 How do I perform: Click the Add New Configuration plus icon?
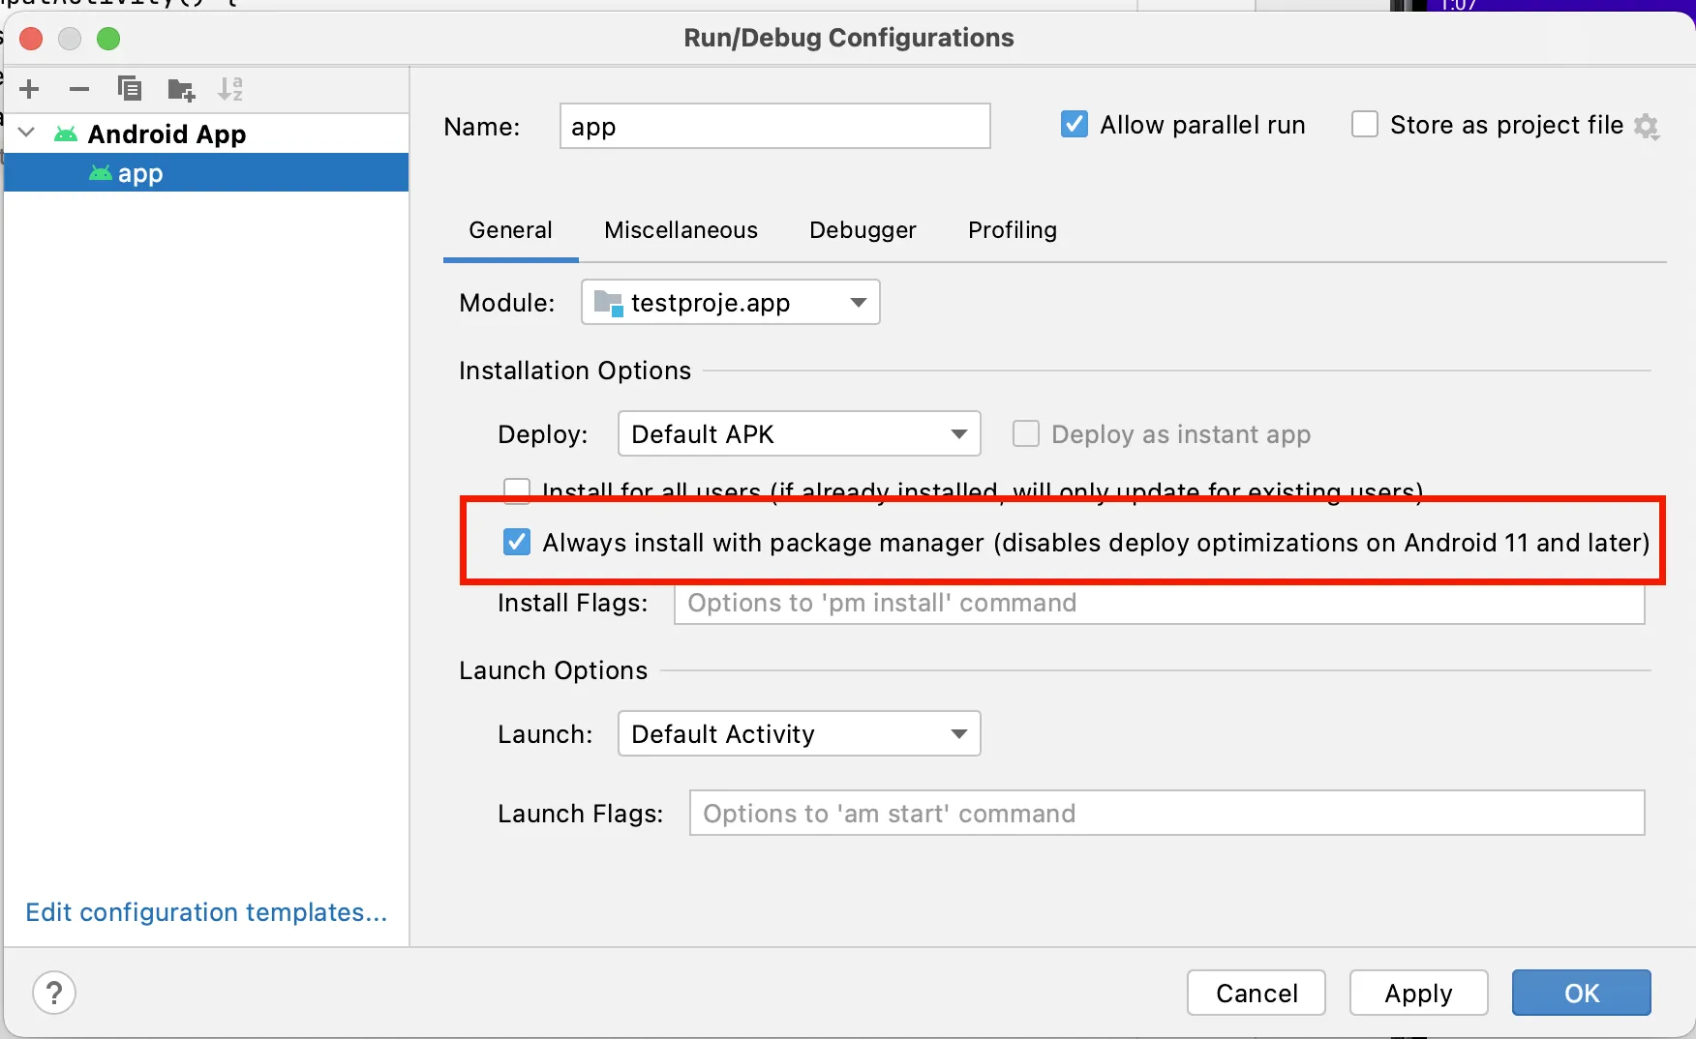point(30,90)
